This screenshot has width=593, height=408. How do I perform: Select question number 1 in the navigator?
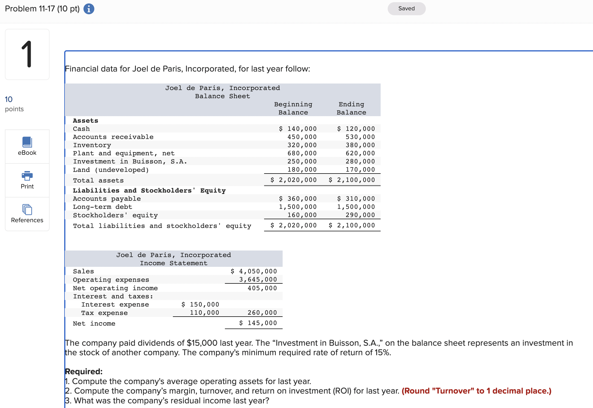click(27, 54)
